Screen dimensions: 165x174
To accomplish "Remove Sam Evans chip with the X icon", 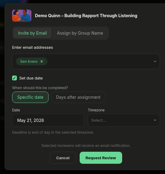I will (x=42, y=61).
